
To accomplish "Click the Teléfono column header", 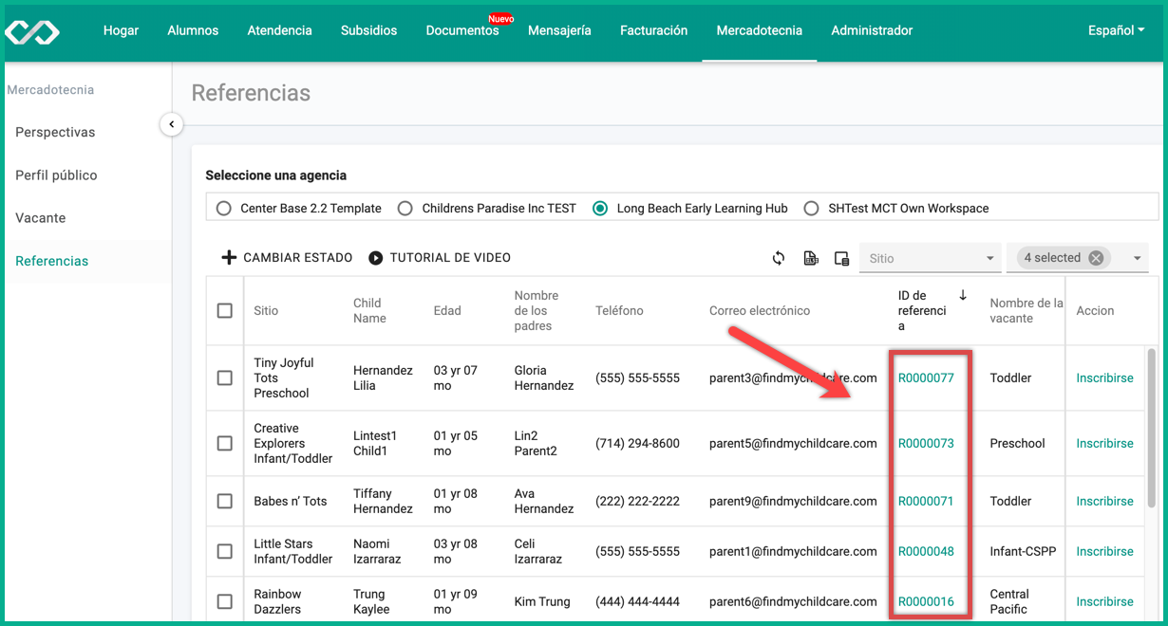I will point(619,310).
